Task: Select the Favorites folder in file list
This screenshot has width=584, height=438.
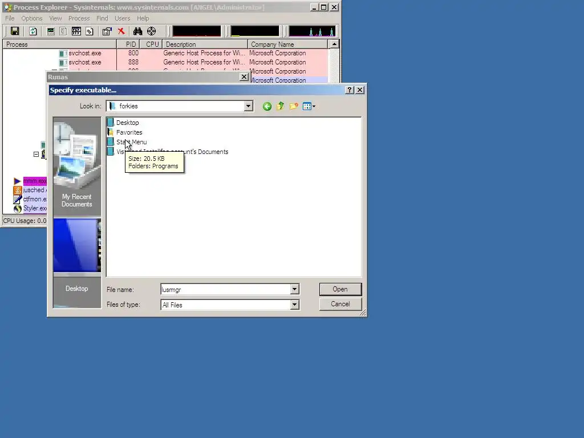Action: click(x=125, y=132)
